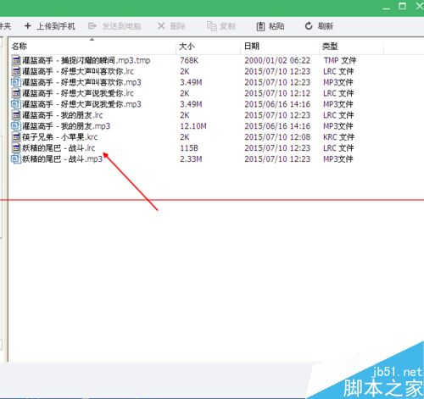Click file icon of 小苹果.krc
This screenshot has height=399, width=424.
(x=16, y=137)
